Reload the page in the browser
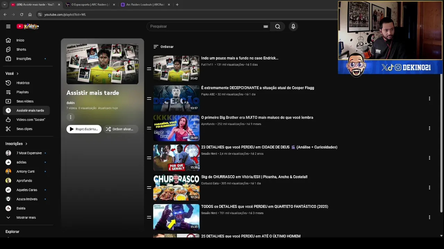444x249 pixels. (x=22, y=15)
